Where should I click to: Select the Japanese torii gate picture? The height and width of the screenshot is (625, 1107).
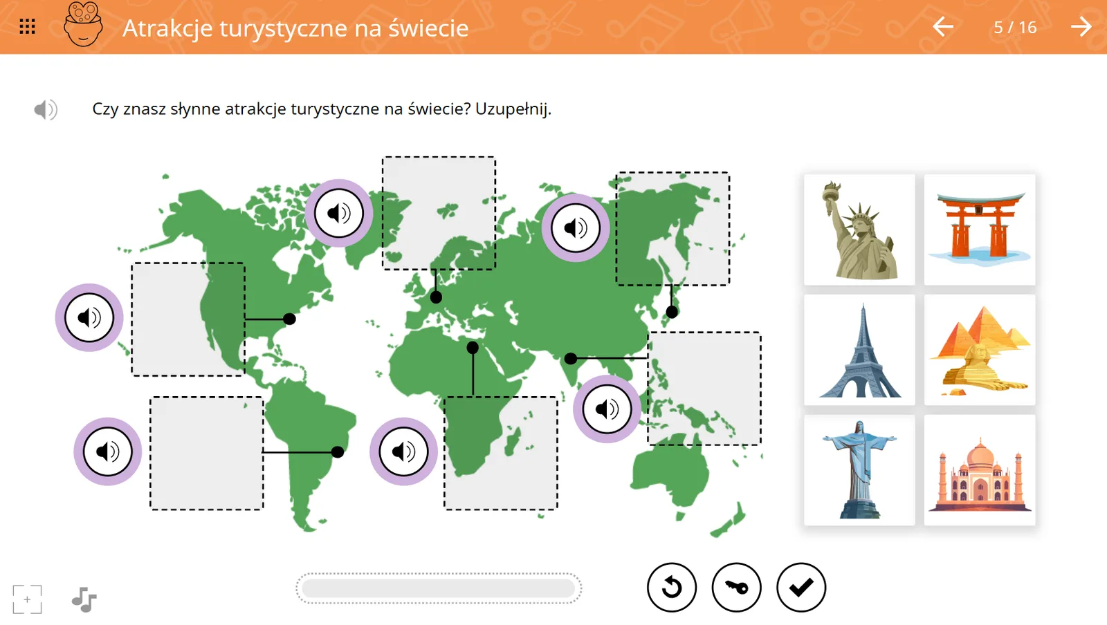(980, 230)
